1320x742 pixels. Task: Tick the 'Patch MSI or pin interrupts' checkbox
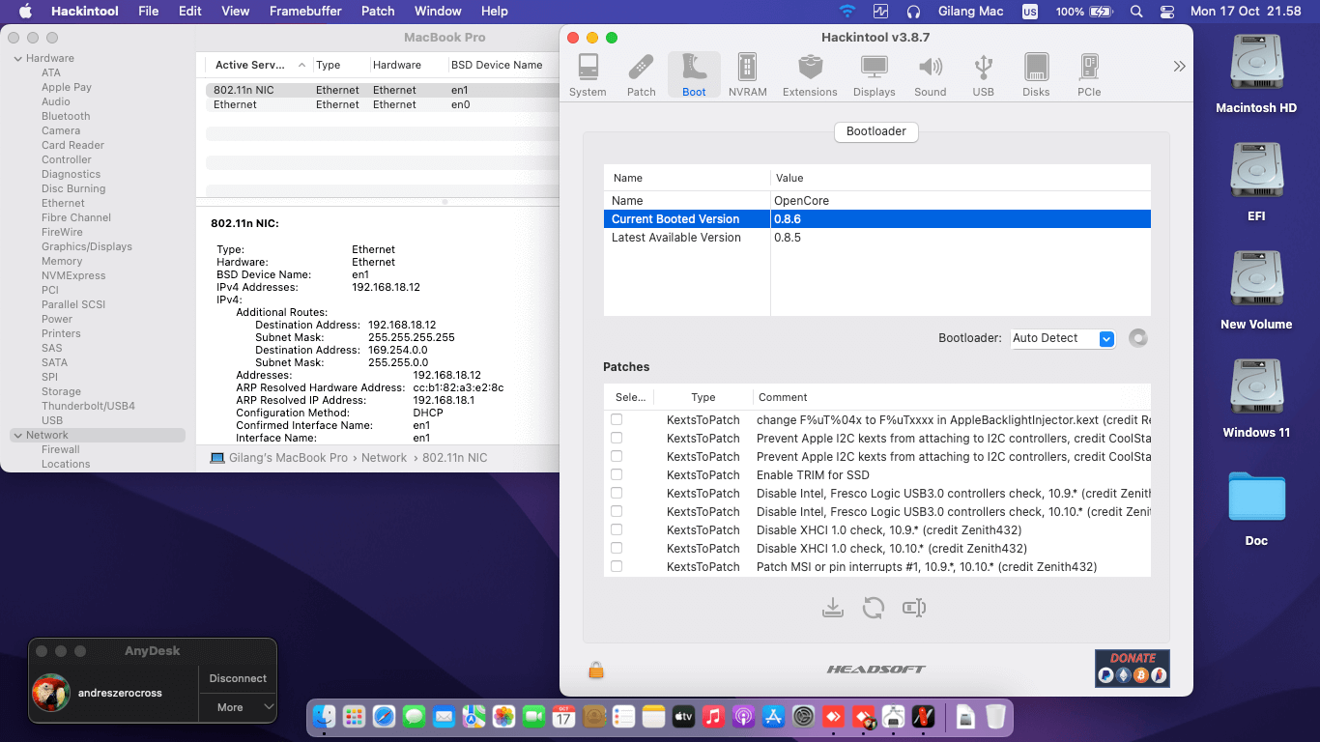coord(617,566)
